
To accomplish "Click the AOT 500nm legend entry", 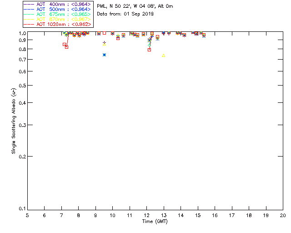I will click(58, 9).
